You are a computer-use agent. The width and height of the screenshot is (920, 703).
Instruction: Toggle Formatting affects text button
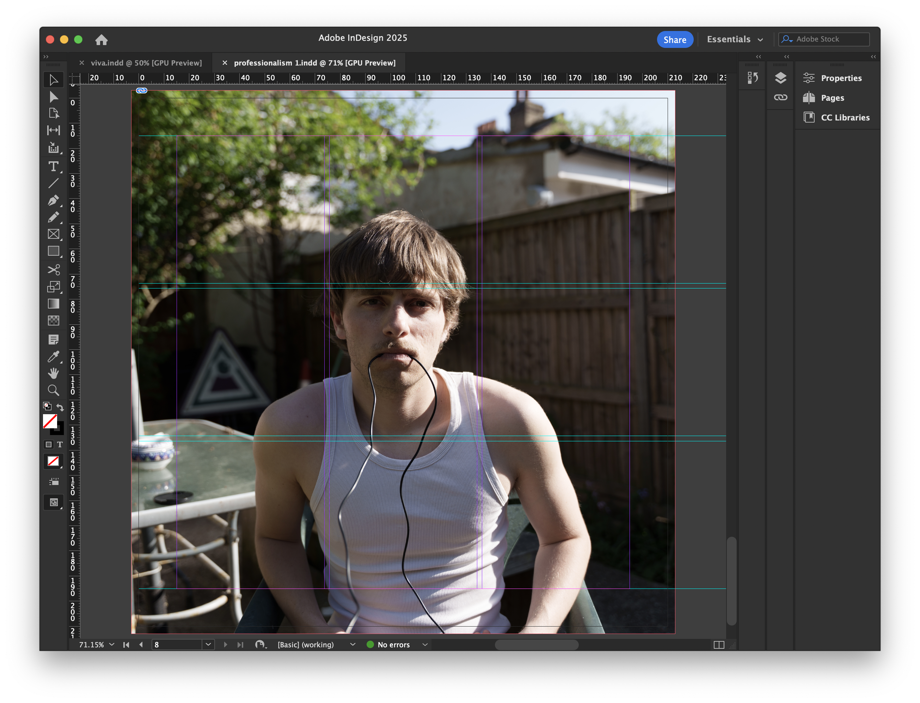point(60,445)
